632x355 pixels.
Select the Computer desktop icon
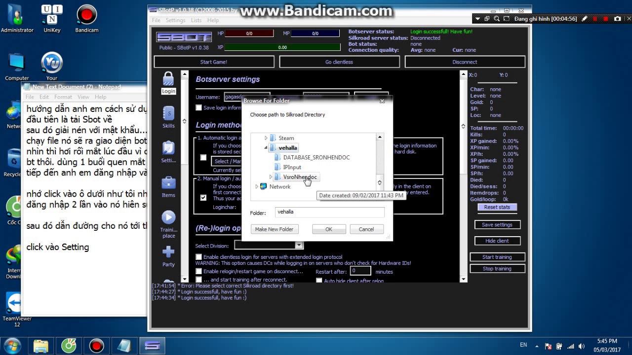[17, 67]
